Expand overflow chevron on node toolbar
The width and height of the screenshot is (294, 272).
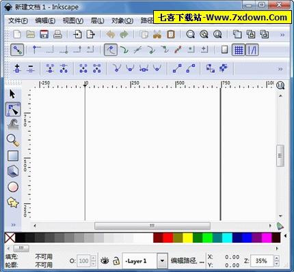[280, 69]
